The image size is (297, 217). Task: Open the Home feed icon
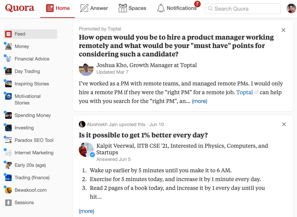(49, 8)
